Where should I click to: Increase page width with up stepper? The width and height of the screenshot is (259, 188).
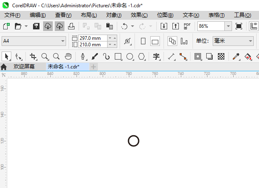[x=115, y=38]
